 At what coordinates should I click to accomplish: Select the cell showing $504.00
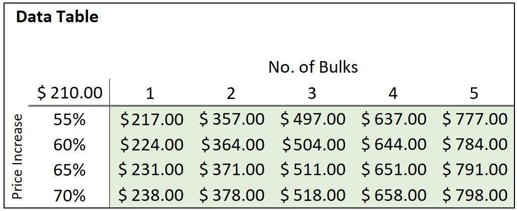tap(313, 145)
